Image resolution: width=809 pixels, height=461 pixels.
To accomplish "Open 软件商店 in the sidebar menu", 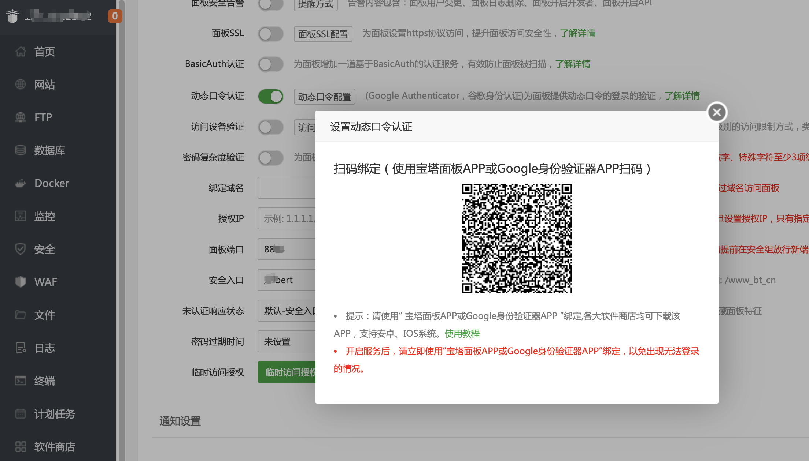I will [55, 446].
